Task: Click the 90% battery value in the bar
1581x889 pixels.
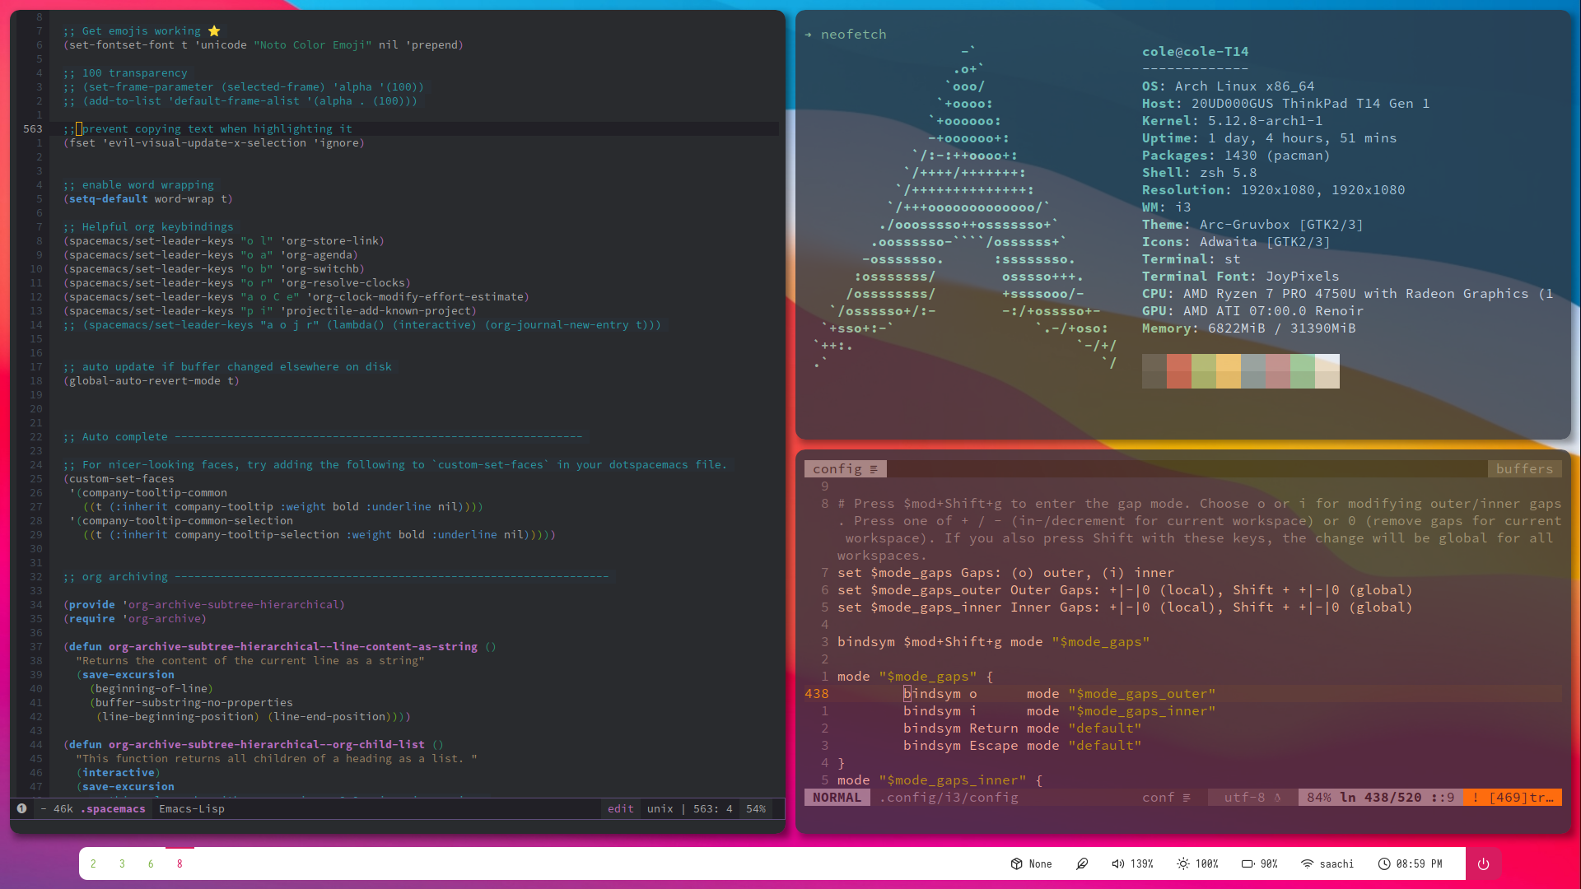Action: point(1269,864)
